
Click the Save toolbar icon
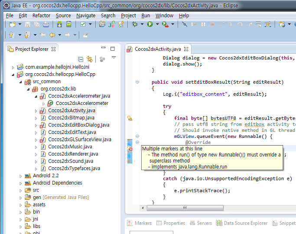tap(28, 24)
